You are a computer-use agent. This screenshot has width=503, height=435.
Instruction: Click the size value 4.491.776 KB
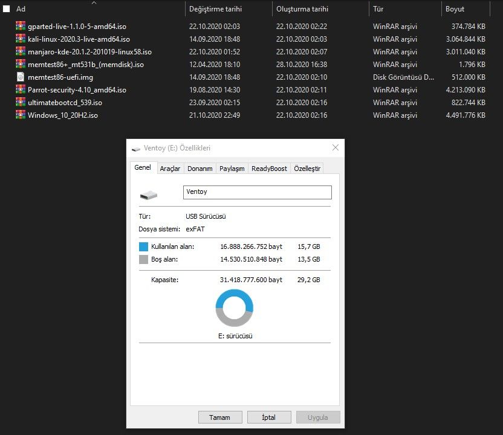[x=466, y=115]
